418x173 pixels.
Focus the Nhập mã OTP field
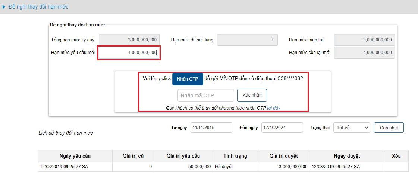click(206, 95)
